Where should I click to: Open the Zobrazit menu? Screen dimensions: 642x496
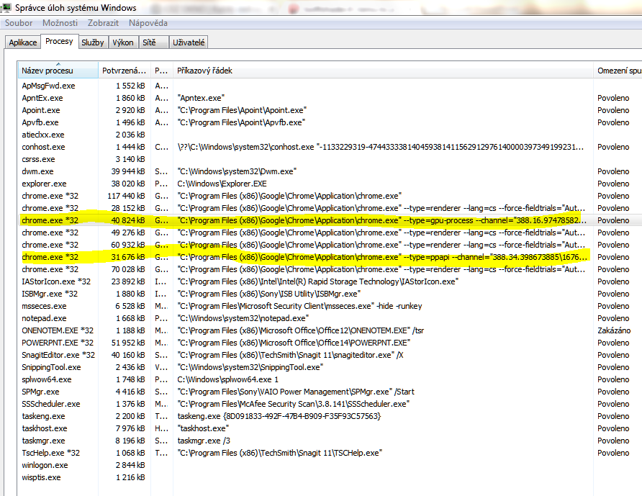103,23
